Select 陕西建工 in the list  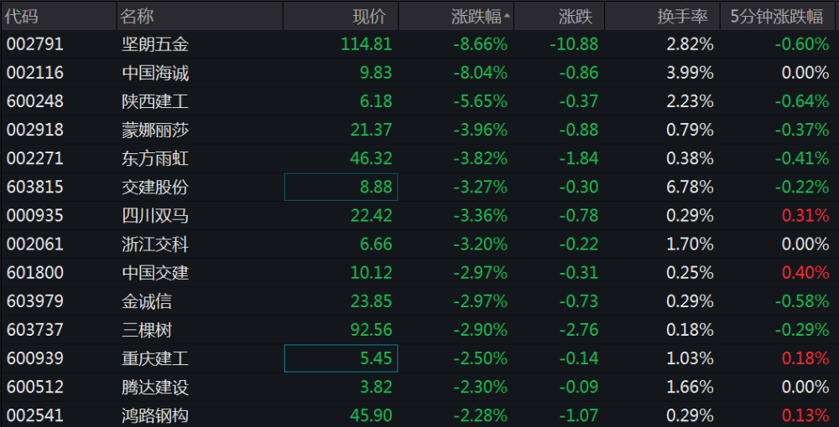click(x=155, y=101)
